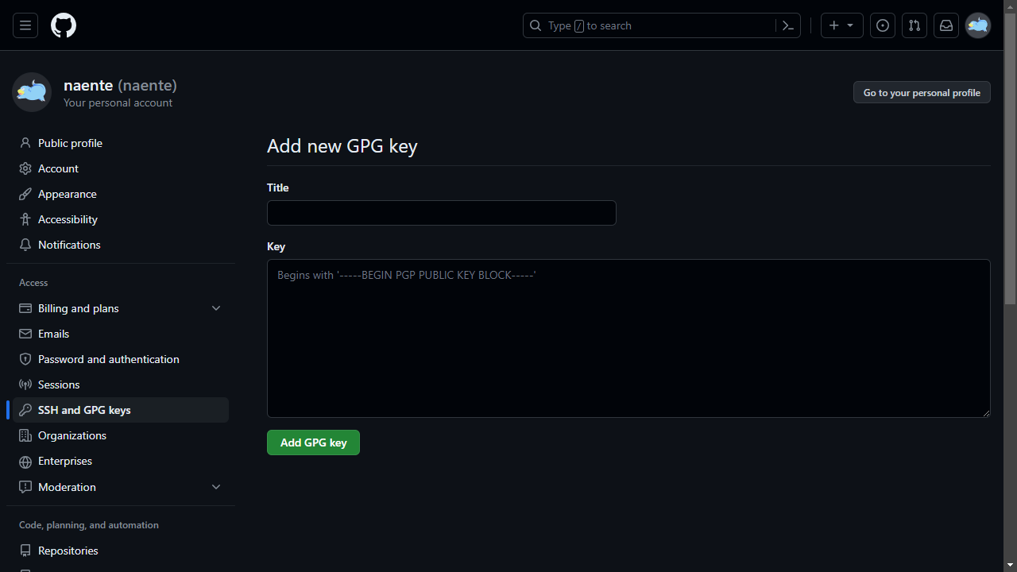Open the Repositories settings page

click(x=68, y=551)
